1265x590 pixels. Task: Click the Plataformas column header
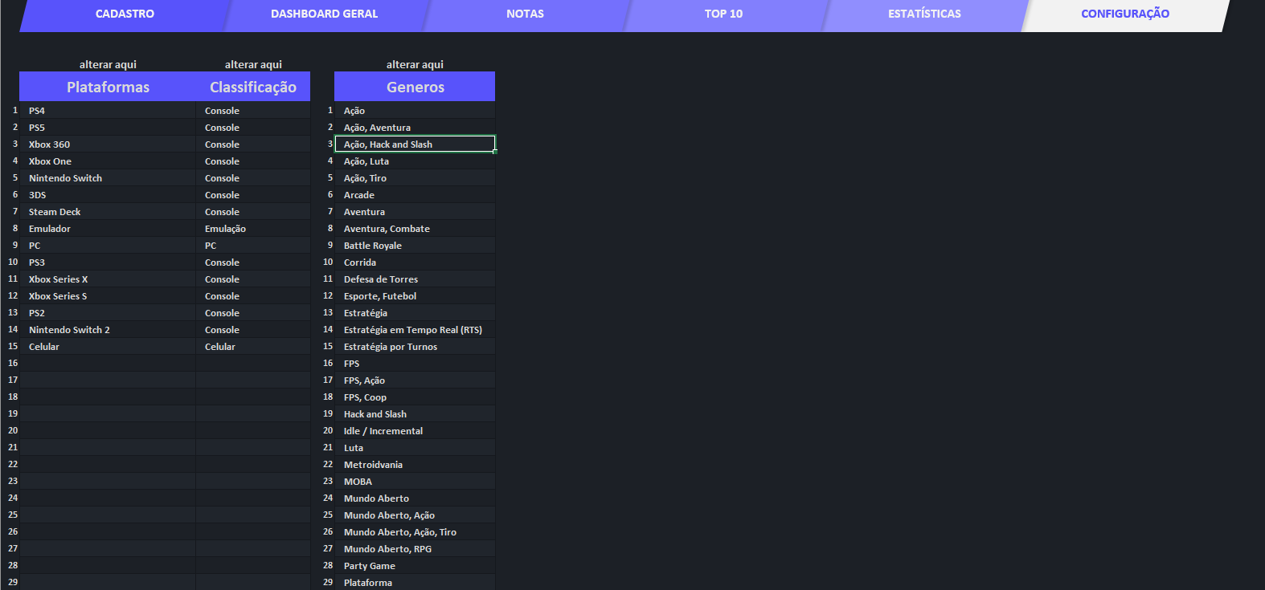click(108, 87)
